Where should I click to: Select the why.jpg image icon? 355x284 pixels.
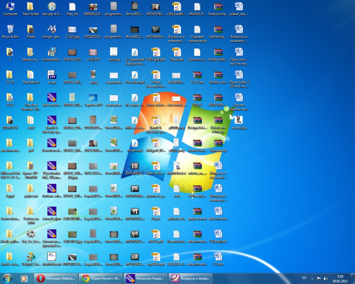pyautogui.click(x=114, y=55)
